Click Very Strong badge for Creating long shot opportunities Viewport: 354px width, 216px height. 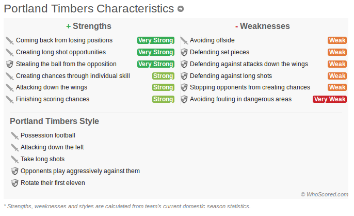pos(156,52)
